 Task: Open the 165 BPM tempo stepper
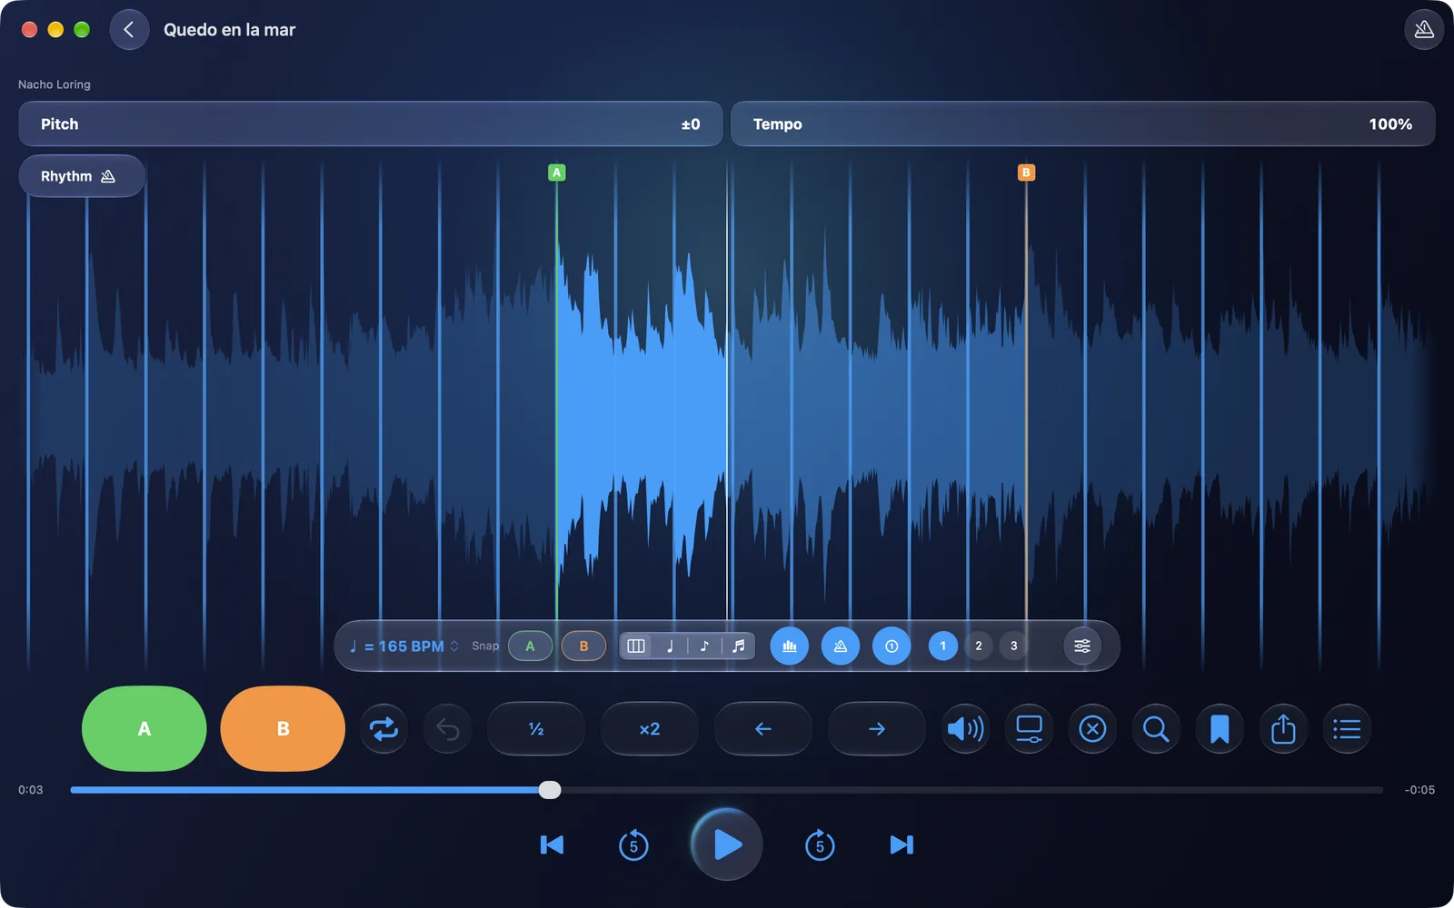404,646
